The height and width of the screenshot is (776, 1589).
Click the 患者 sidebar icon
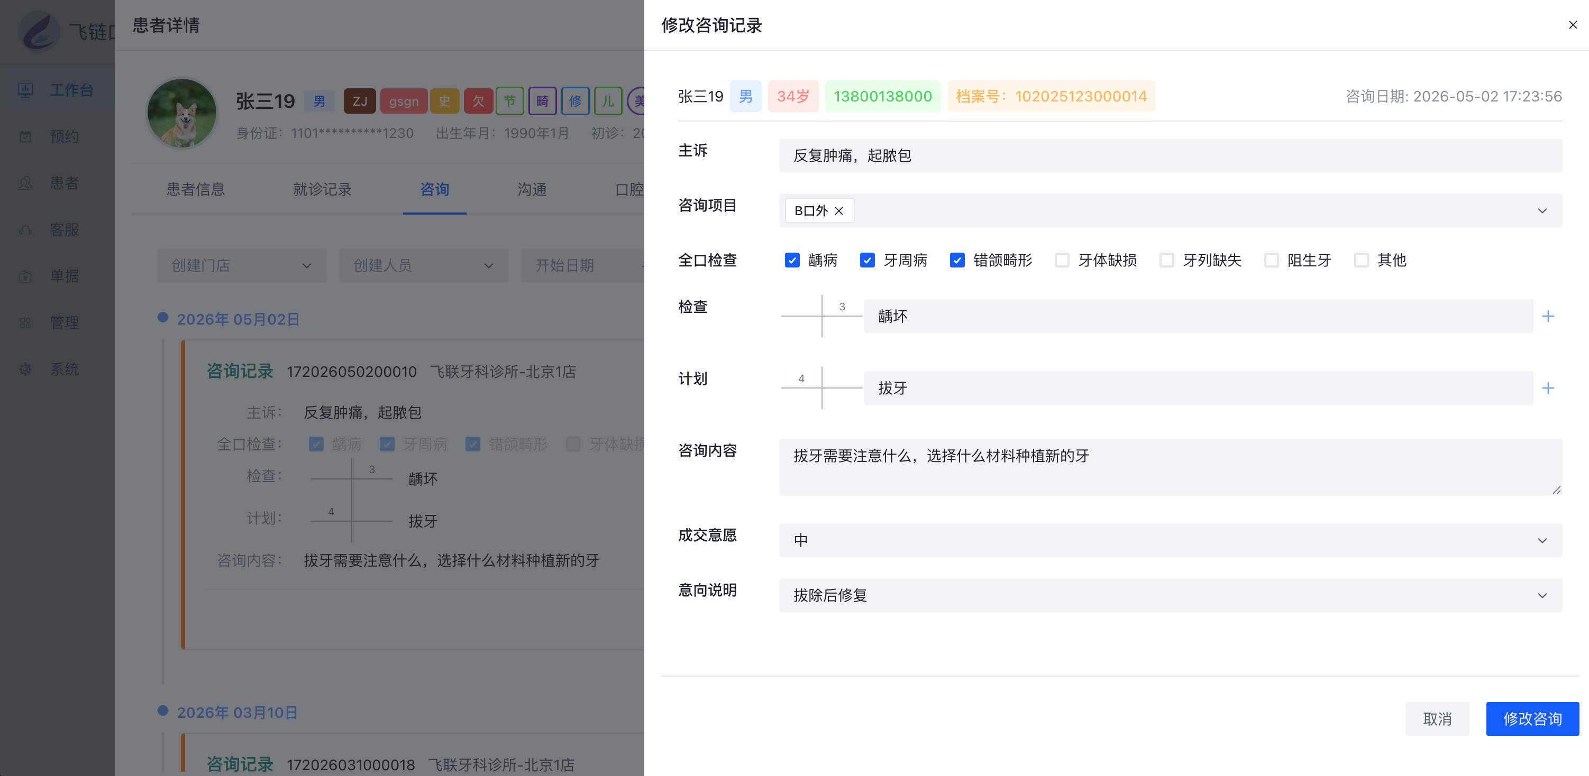[25, 183]
